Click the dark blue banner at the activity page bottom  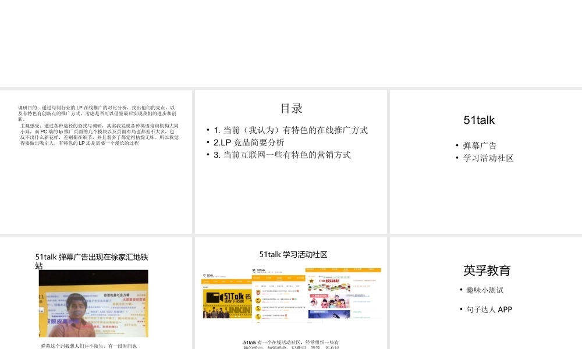tap(329, 314)
